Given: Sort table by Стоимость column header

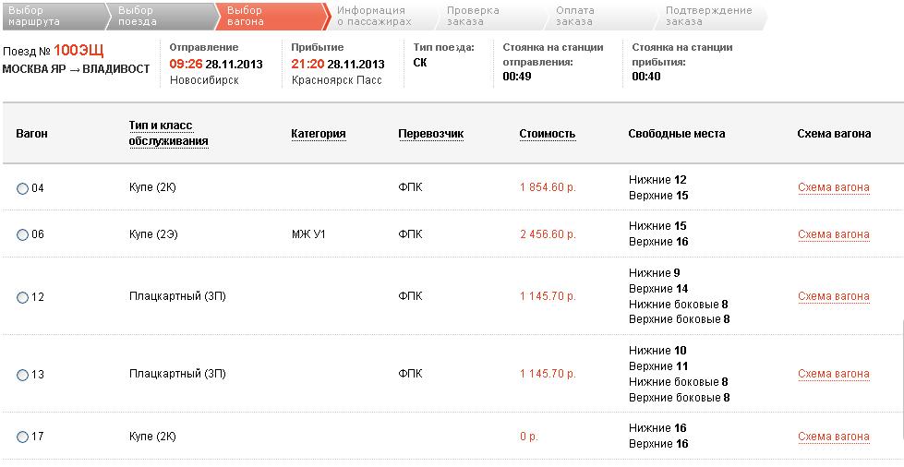Looking at the screenshot, I should click(x=547, y=134).
